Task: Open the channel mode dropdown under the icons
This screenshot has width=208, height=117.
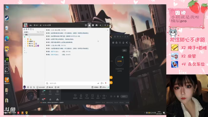Action: click(x=27, y=32)
